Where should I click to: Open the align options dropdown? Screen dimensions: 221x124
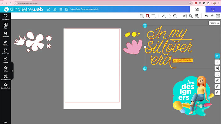(x=185, y=16)
